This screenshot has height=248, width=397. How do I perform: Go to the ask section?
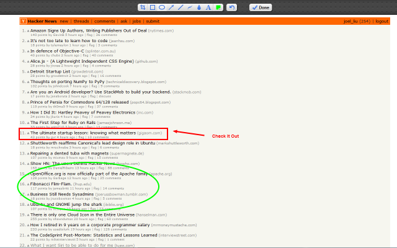[123, 21]
